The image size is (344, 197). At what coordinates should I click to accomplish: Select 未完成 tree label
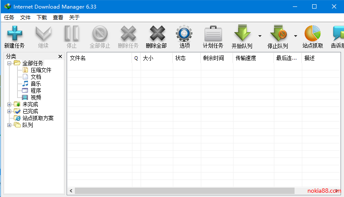click(x=30, y=104)
